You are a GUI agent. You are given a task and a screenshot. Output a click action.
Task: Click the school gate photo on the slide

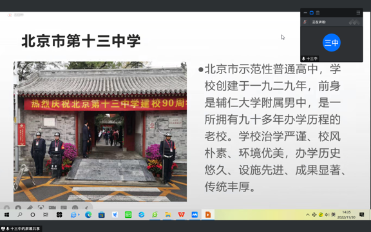pyautogui.click(x=100, y=131)
